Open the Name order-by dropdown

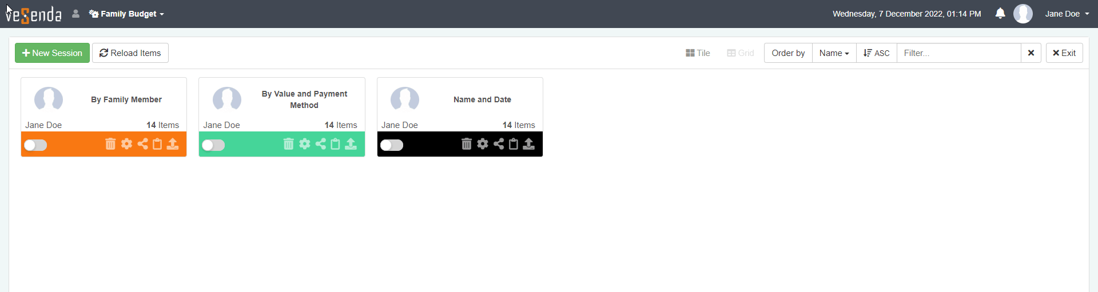834,53
